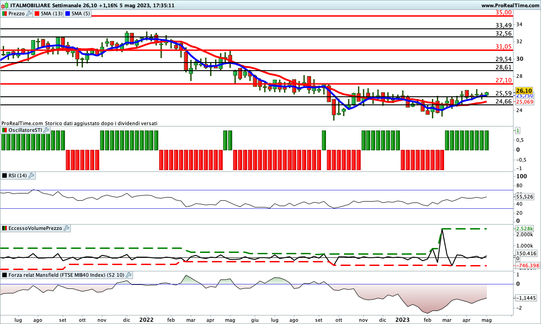The height and width of the screenshot is (324, 541).
Task: Click the OscillatoreSTI red-green icon
Action: point(5,130)
